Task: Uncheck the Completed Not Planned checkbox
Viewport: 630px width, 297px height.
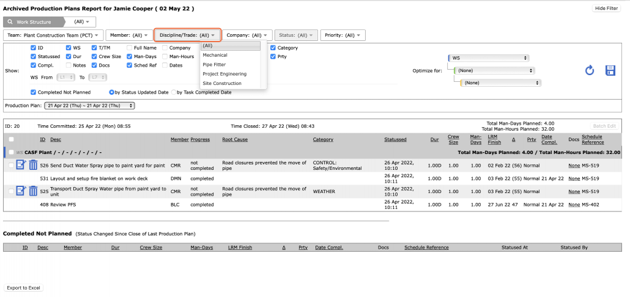Action: (34, 92)
